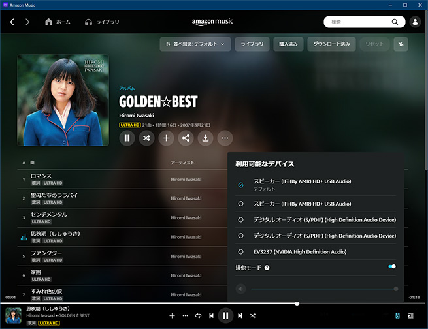Click ULTRA HD badge in bottom player bar
Viewport: 428px width, 329px height.
click(x=49, y=323)
